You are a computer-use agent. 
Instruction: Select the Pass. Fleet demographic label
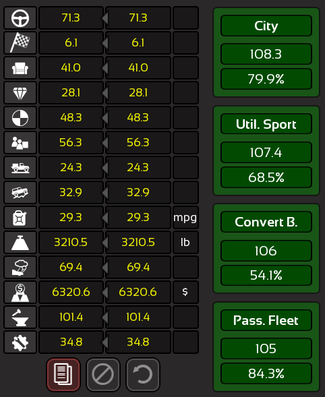pos(266,320)
